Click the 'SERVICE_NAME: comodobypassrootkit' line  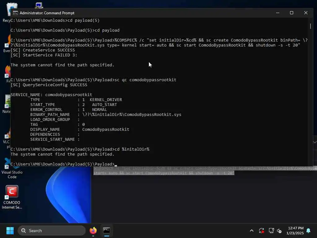[51, 95]
